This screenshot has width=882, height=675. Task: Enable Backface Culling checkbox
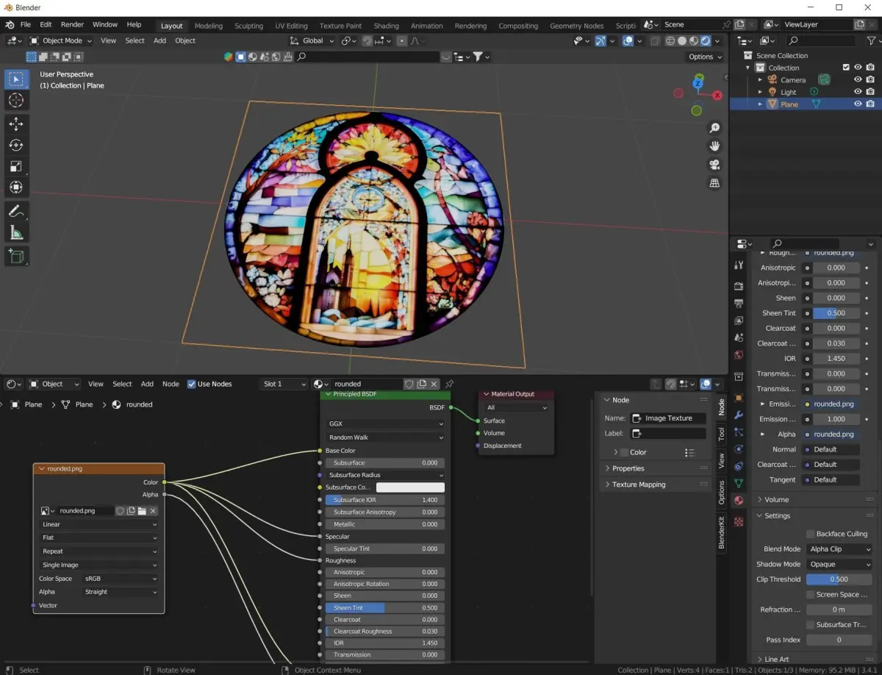coord(810,534)
